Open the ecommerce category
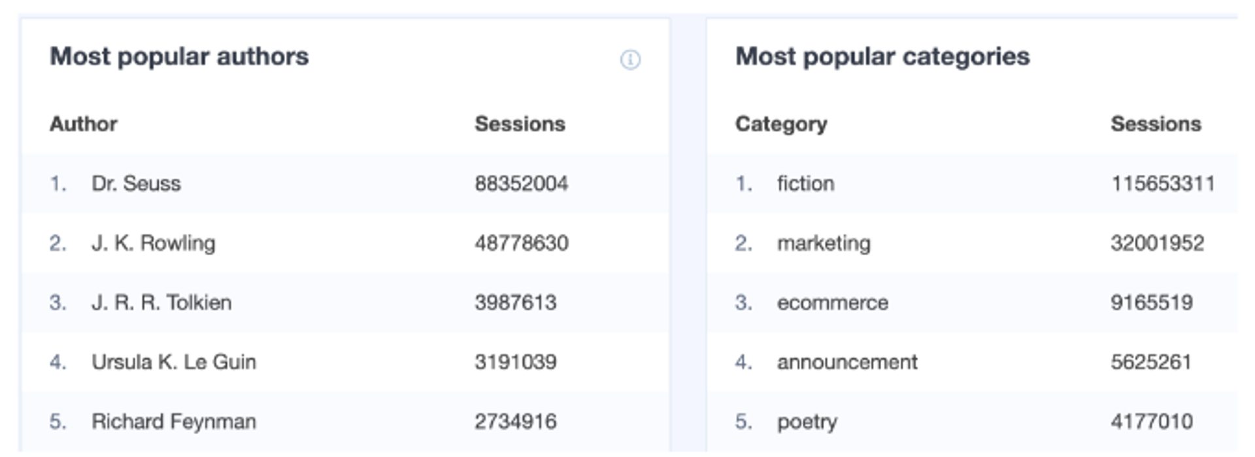The width and height of the screenshot is (1255, 457). [x=832, y=302]
